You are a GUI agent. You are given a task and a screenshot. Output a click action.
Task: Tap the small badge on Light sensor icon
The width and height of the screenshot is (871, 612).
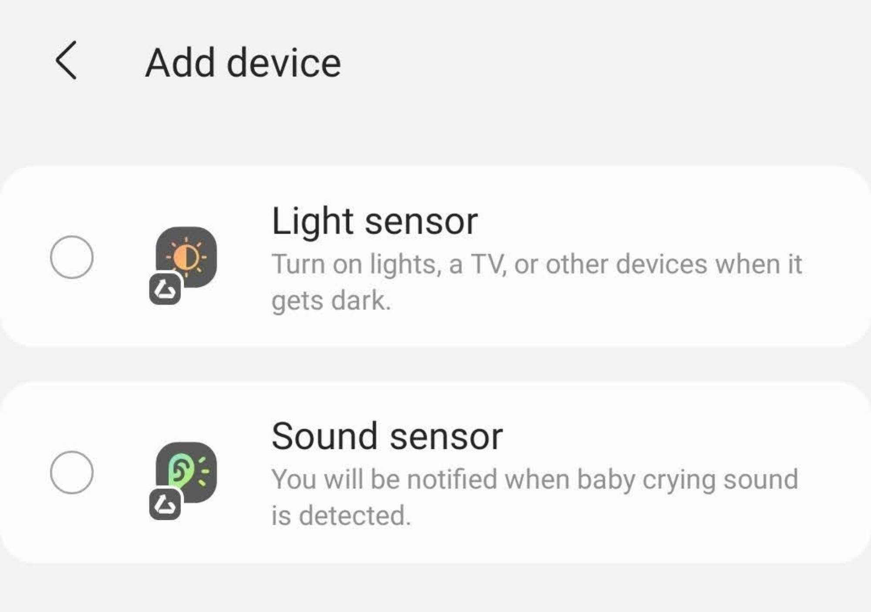(x=165, y=289)
